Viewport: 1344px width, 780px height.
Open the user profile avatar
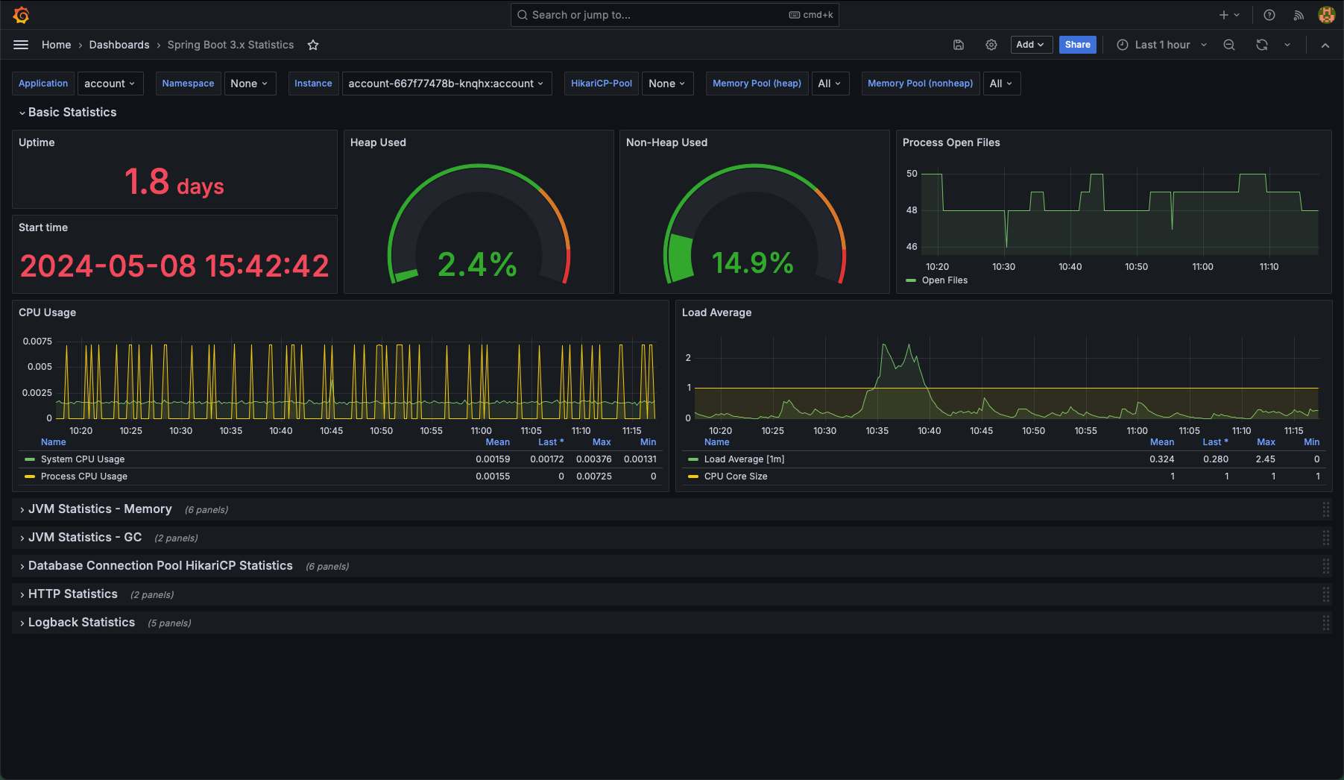1327,15
